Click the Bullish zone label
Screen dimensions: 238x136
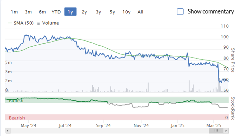(16, 101)
